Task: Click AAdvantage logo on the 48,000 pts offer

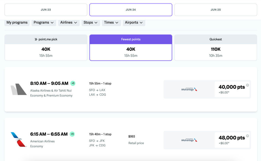Action: tap(189, 140)
